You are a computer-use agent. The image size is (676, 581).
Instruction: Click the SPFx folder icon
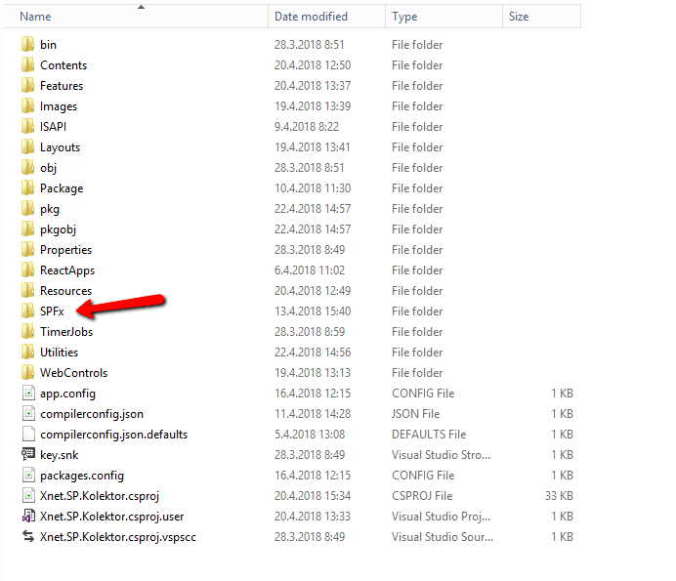point(27,311)
